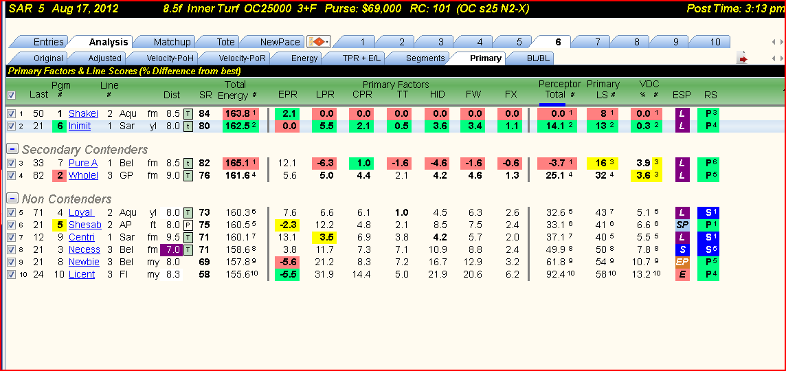The width and height of the screenshot is (786, 371).
Task: Sort by EPR column header
Action: coord(287,95)
